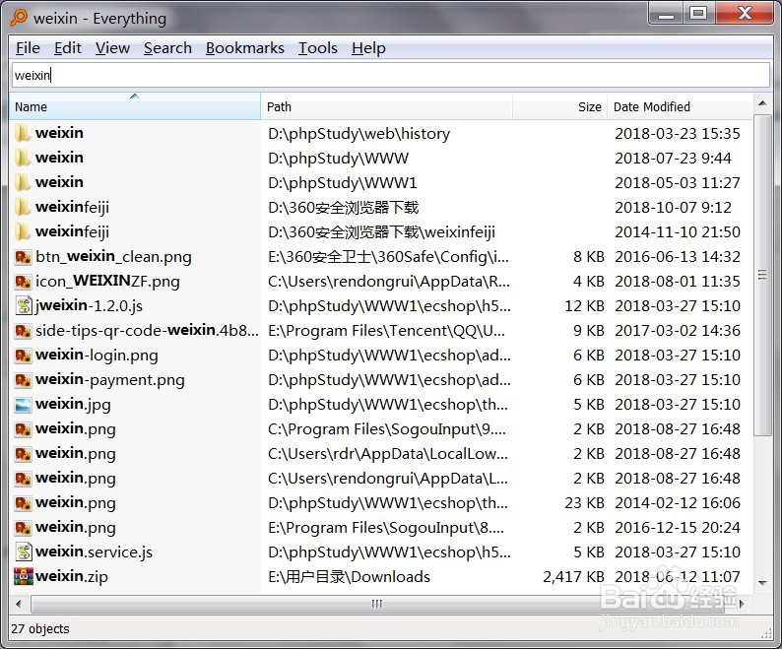Sort results by Date Modified column header

(680, 106)
